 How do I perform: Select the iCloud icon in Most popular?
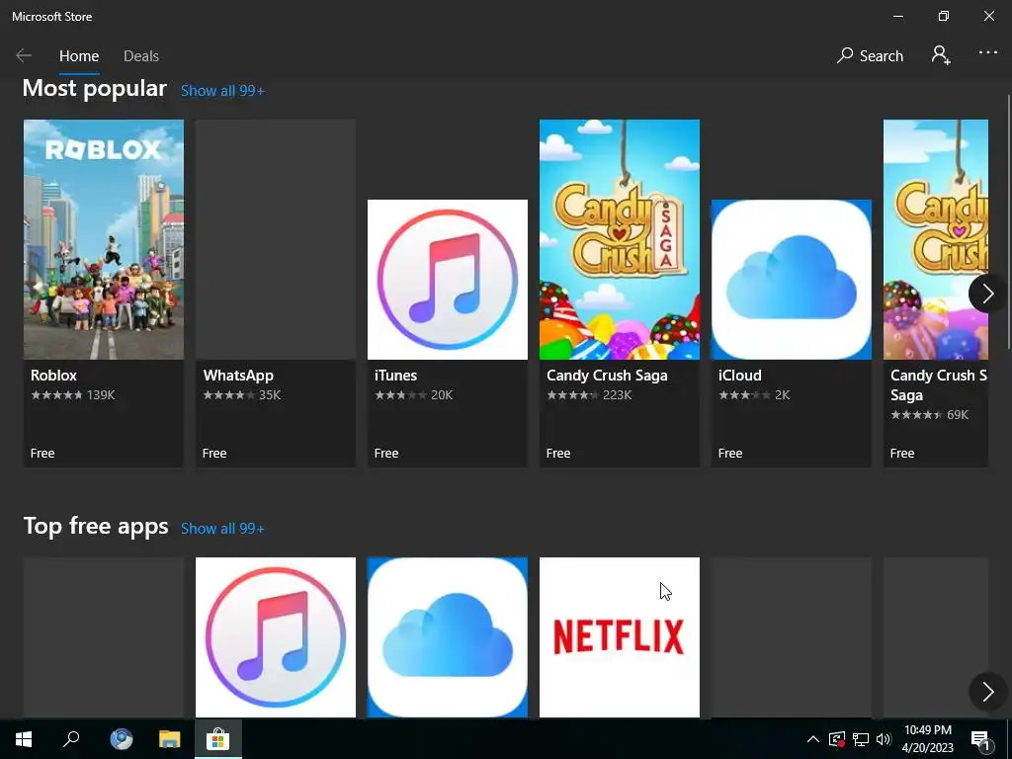[x=792, y=280]
